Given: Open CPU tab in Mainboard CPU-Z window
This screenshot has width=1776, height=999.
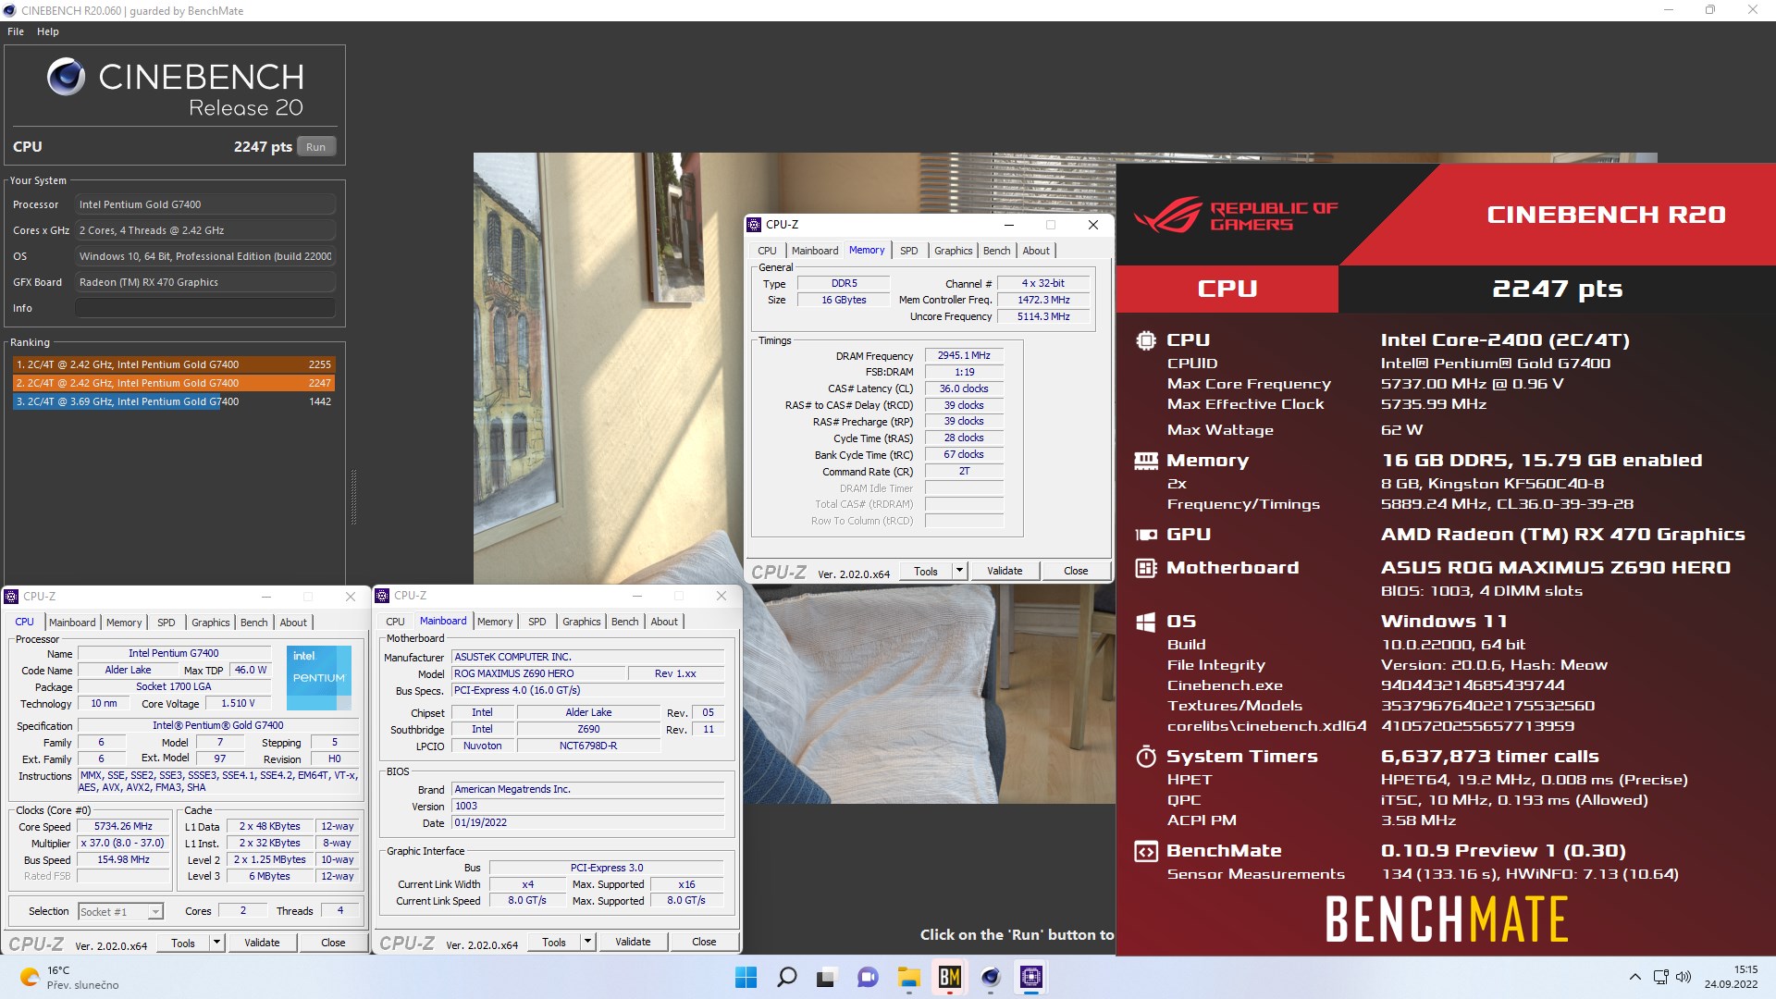Looking at the screenshot, I should coord(395,622).
